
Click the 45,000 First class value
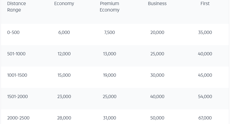click(x=205, y=75)
